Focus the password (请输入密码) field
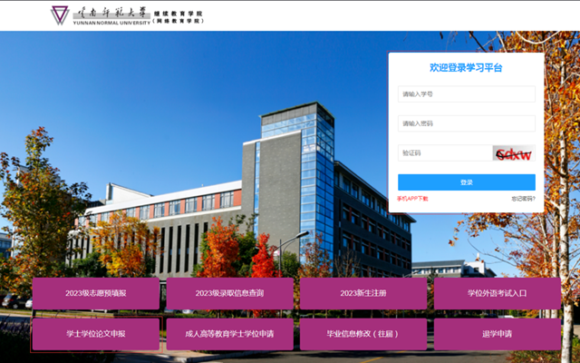This screenshot has height=363, width=580. coord(467,123)
